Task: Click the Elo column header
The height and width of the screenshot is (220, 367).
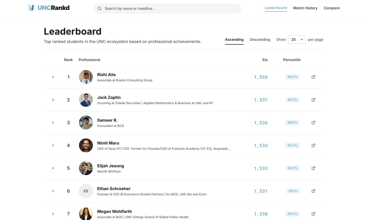Action: pos(265,60)
